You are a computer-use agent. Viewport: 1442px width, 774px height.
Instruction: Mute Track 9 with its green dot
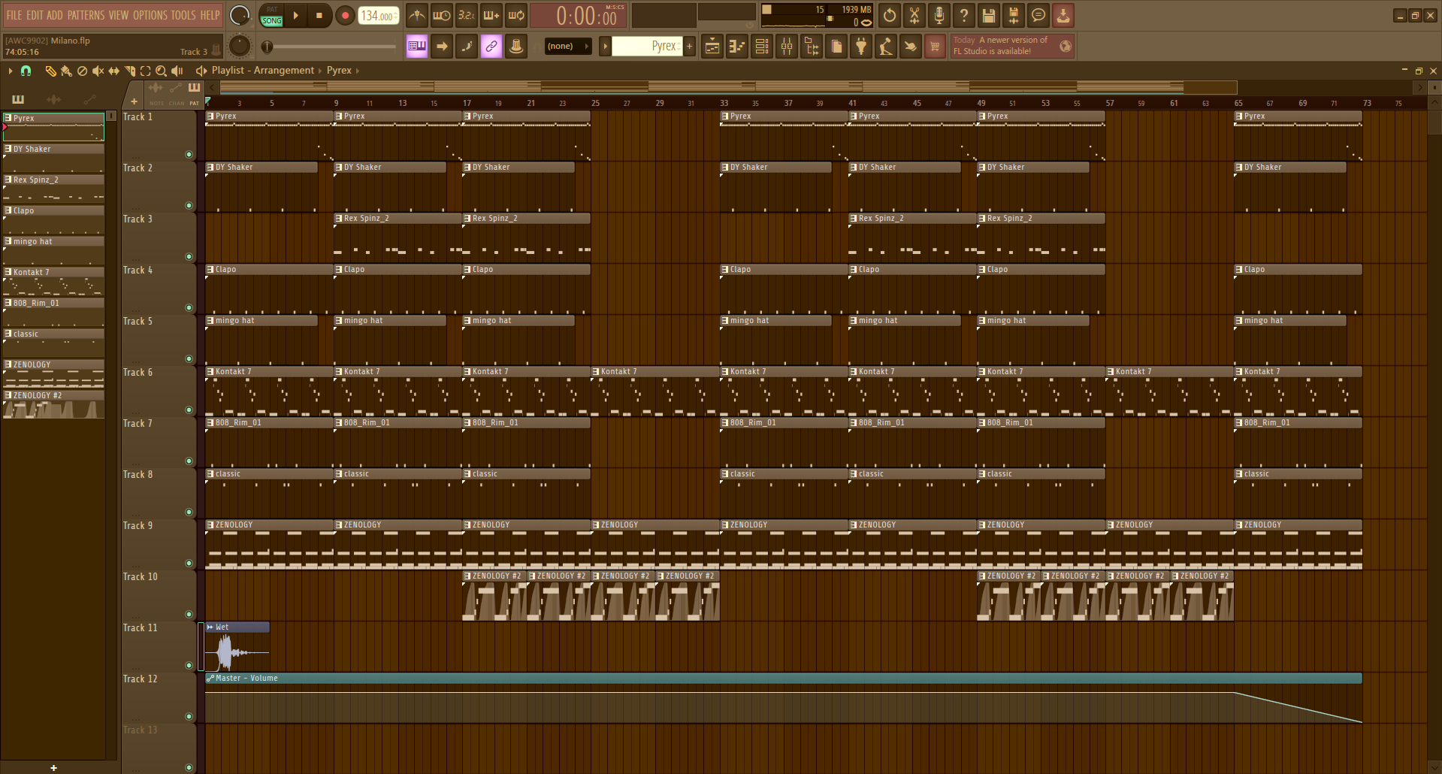click(189, 564)
